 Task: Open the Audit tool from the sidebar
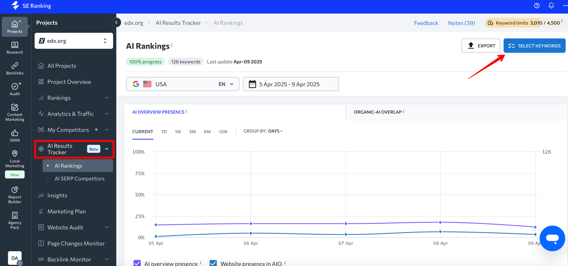[x=14, y=89]
